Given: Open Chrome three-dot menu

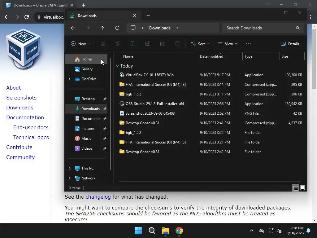Looking at the screenshot, I should coord(310,17).
